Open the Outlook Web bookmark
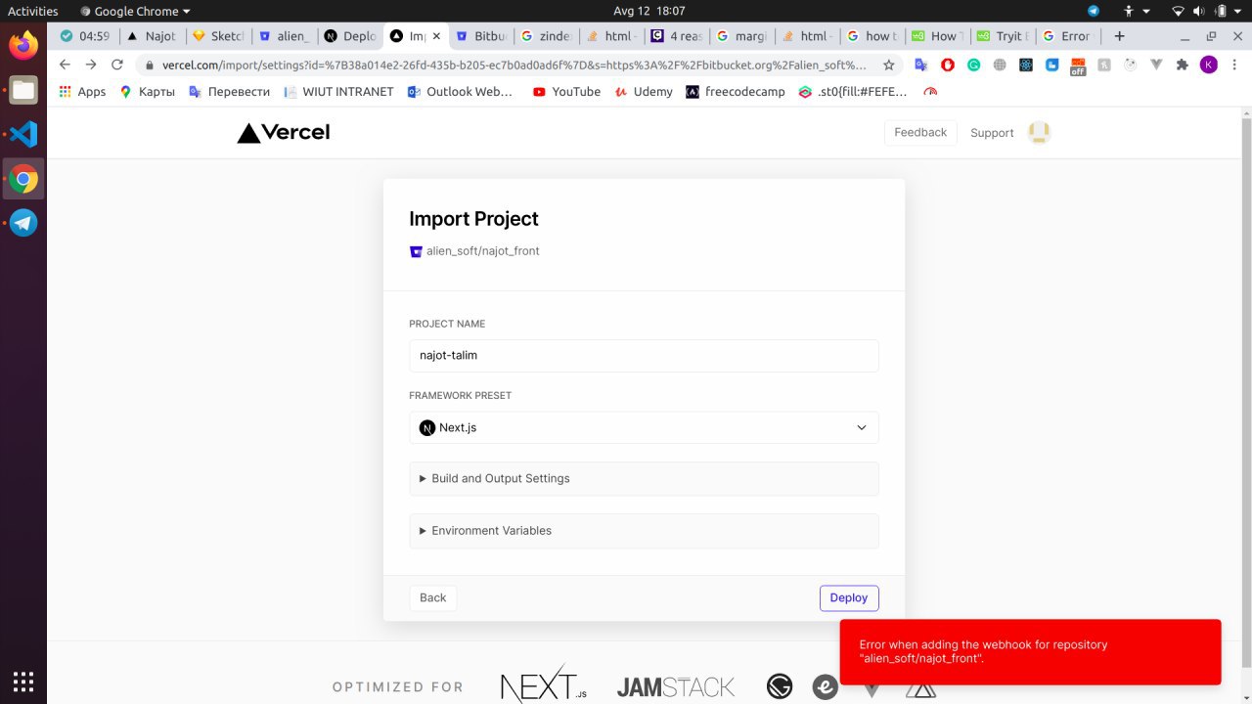This screenshot has height=704, width=1252. coord(460,91)
